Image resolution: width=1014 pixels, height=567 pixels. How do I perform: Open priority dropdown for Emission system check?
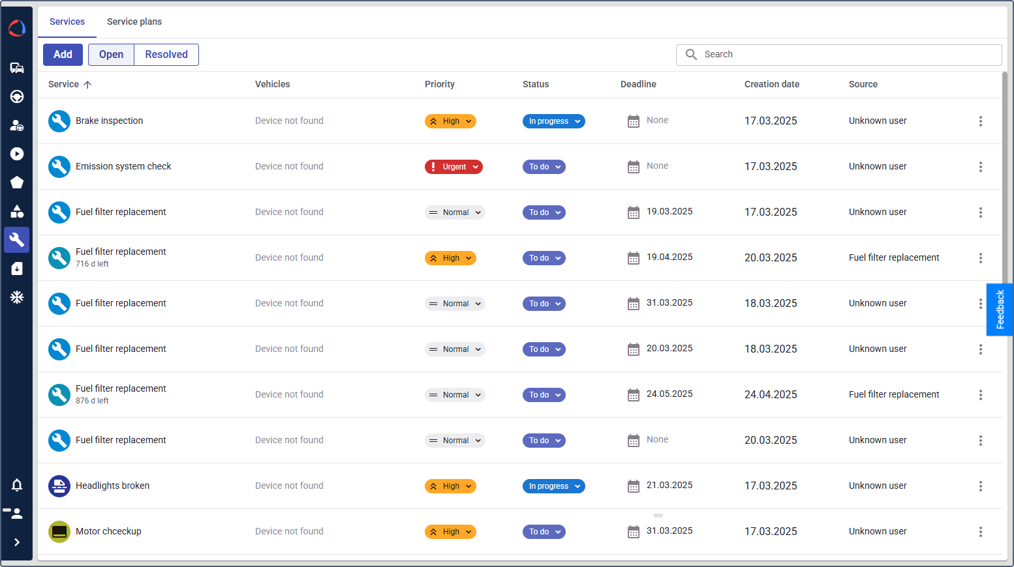click(453, 167)
